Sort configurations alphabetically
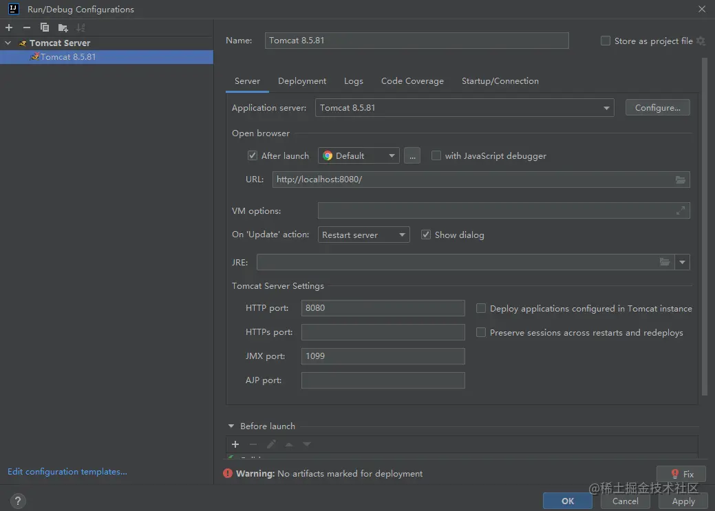Screen dimensions: 715x511 [81, 28]
